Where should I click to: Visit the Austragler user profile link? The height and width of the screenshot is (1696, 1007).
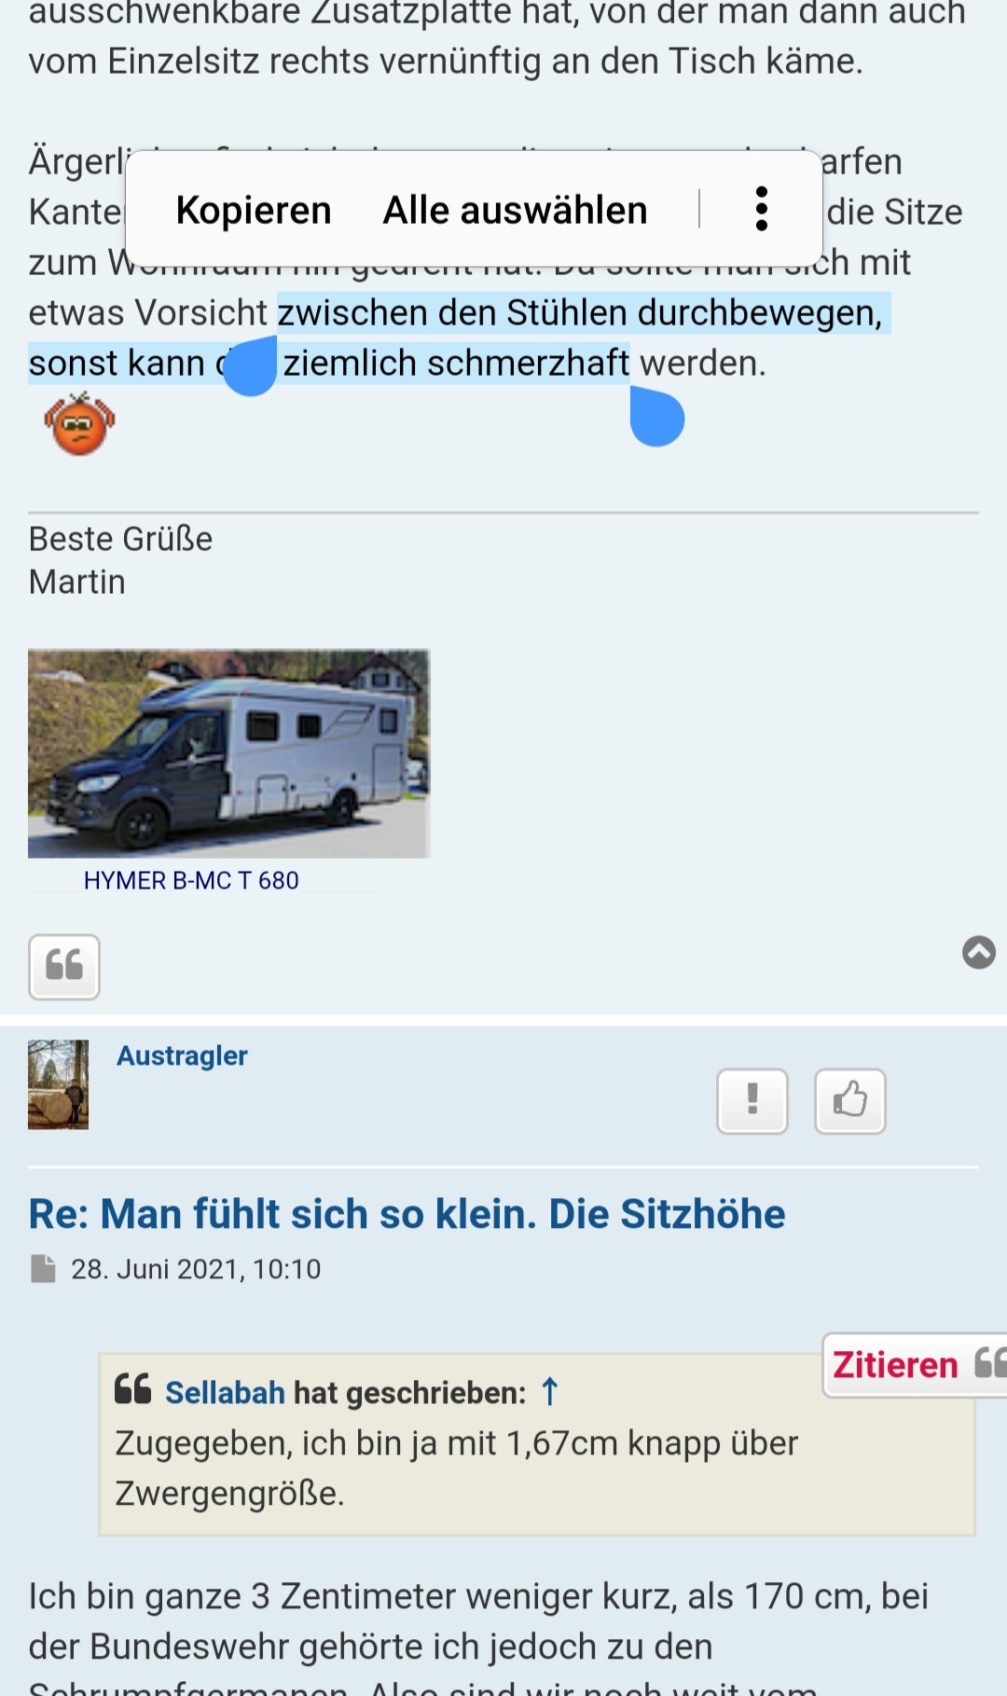tap(182, 1055)
